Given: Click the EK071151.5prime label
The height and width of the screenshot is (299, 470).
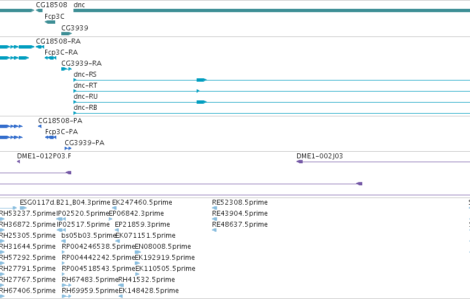Looking at the screenshot, I should [145, 236].
